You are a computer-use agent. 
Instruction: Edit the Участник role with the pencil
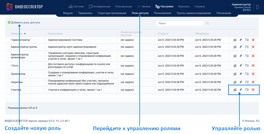click(241, 90)
